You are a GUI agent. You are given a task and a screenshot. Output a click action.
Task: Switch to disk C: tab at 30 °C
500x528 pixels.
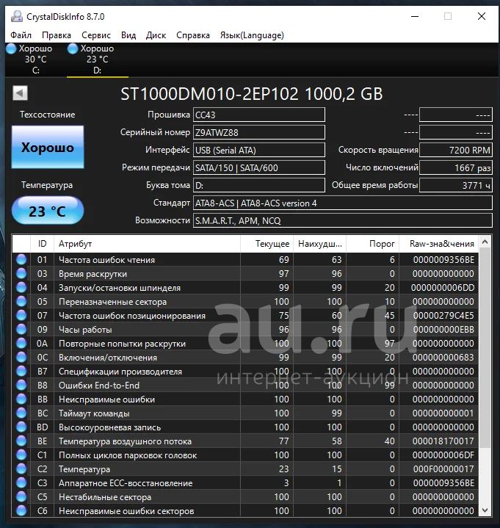coord(36,59)
